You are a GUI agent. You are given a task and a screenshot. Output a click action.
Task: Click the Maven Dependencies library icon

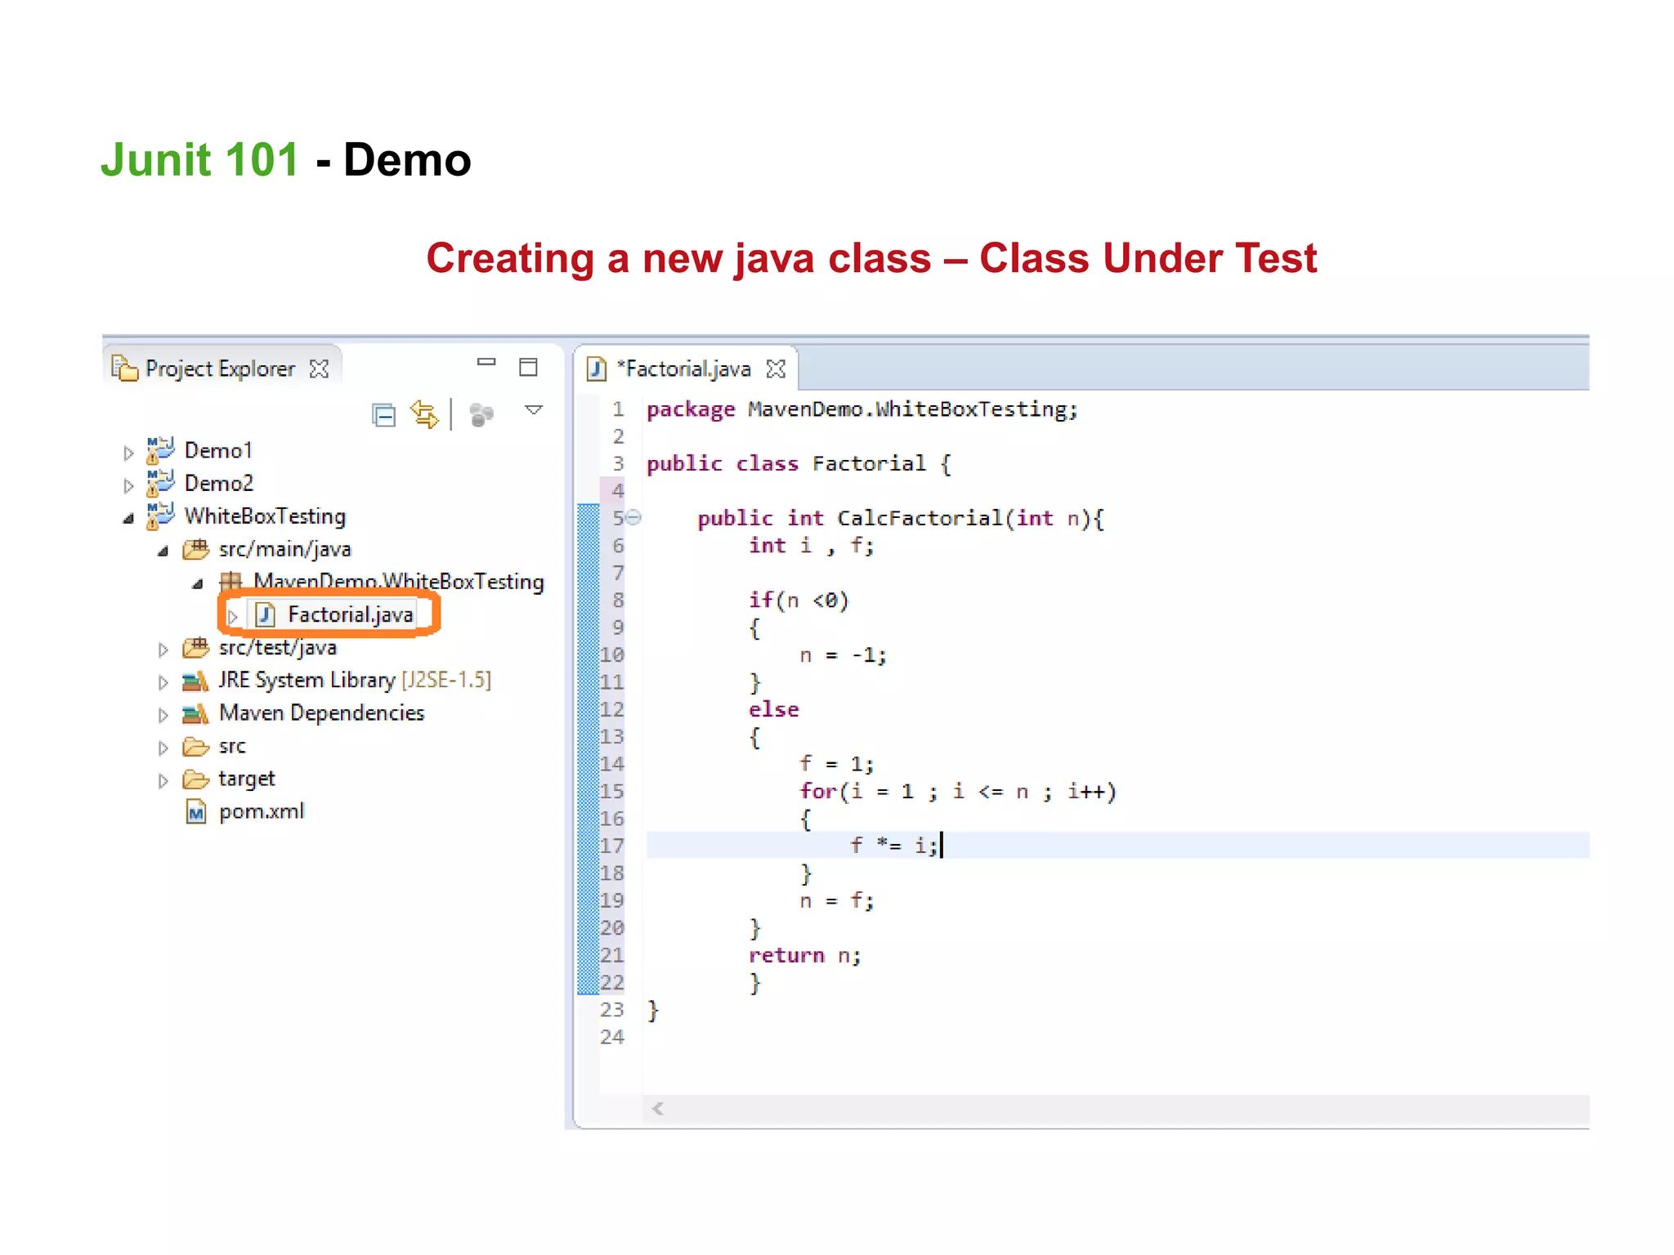point(195,713)
